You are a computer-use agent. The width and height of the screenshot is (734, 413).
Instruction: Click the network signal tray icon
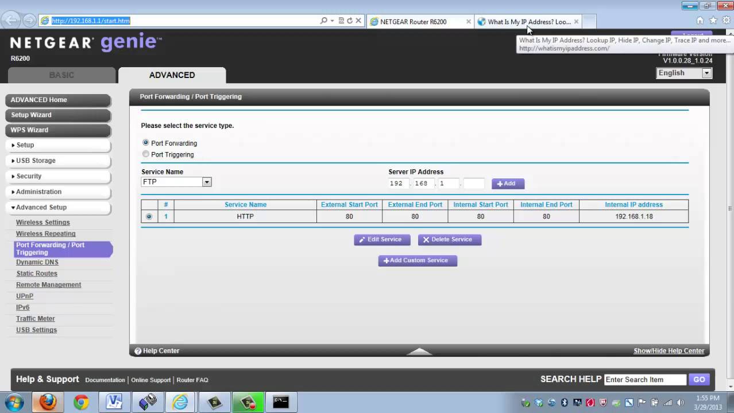pyautogui.click(x=667, y=403)
